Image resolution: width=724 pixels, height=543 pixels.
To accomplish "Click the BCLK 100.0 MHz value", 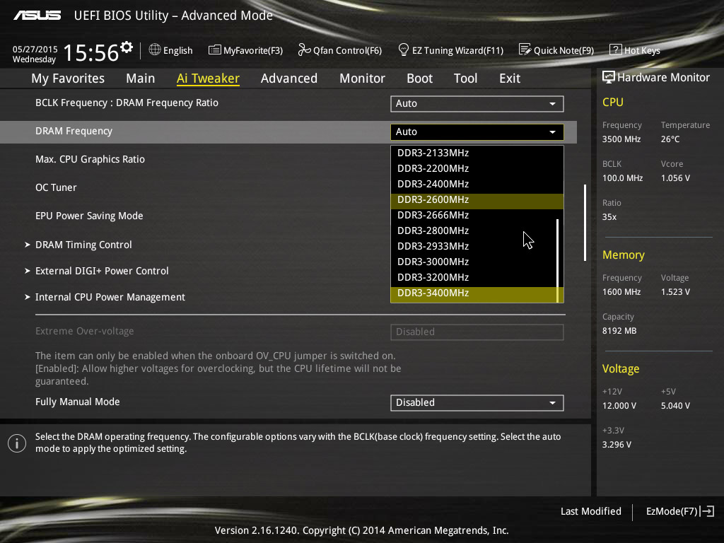I will pyautogui.click(x=622, y=177).
